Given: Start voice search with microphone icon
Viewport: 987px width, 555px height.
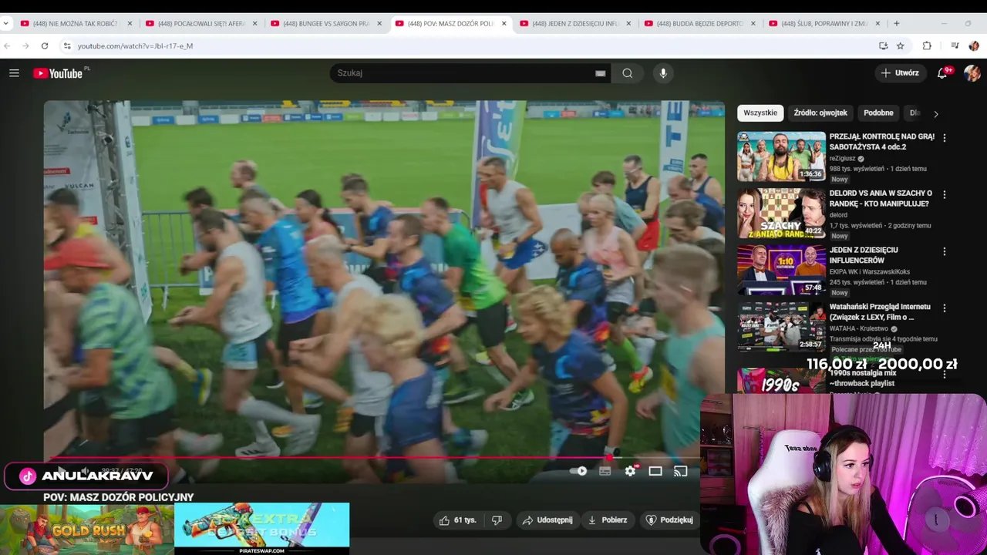Looking at the screenshot, I should click(663, 73).
